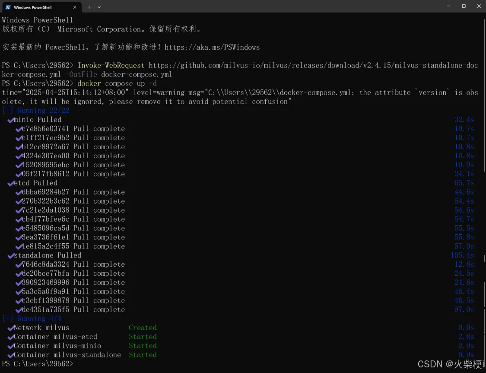Click the 5a3e5a0f9a91 Pull complete line
This screenshot has width=486, height=373.
(70, 291)
